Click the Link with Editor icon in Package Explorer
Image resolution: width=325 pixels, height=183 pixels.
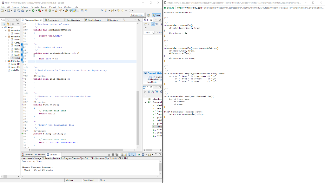[8, 24]
